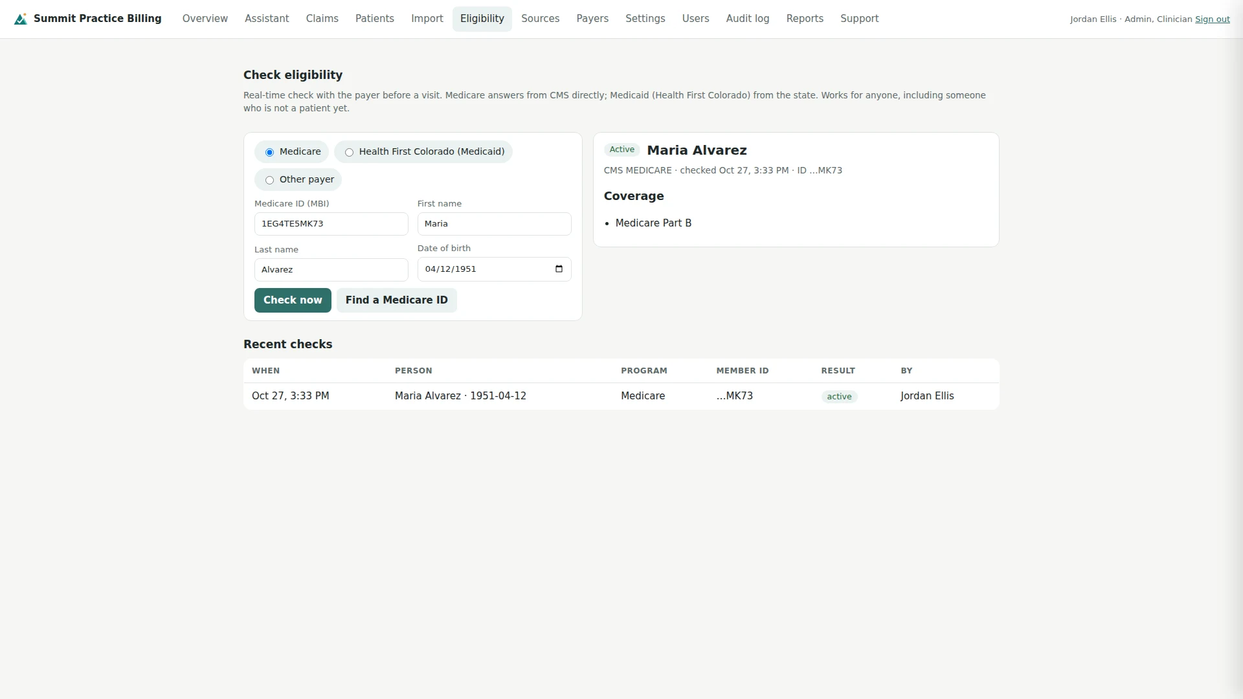Viewport: 1243px width, 699px height.
Task: Click the Summit Practice Billing title
Action: point(98,19)
